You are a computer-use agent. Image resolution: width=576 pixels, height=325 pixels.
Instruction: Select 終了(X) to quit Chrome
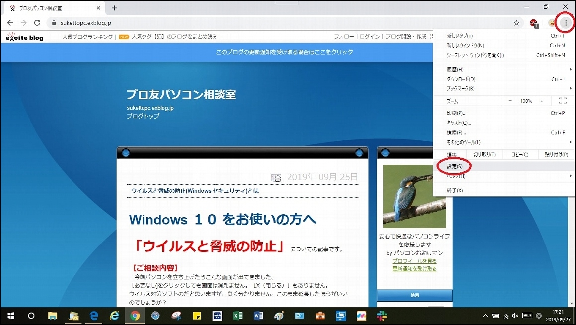505,190
